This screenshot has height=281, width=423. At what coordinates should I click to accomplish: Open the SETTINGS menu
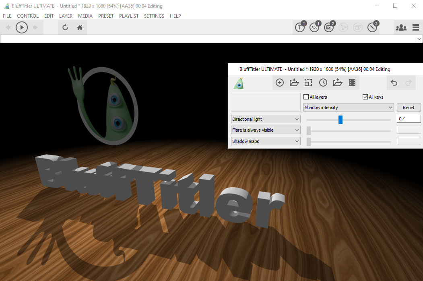pos(154,16)
